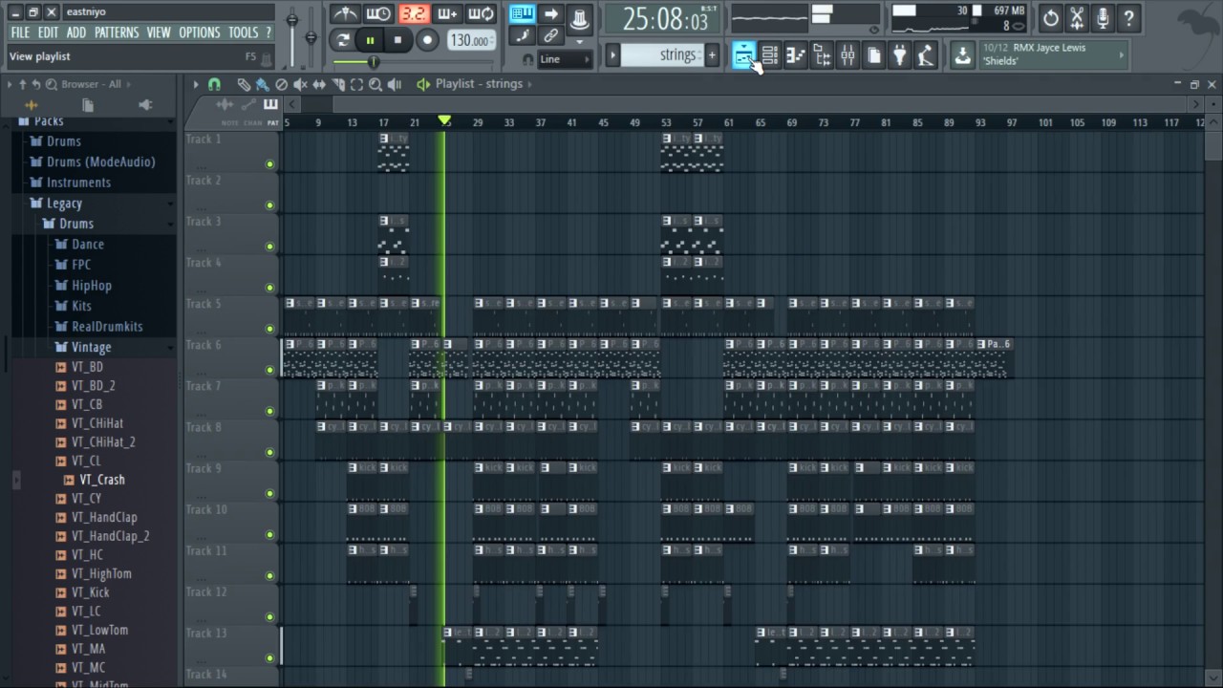Toggle overdub record mode

pyautogui.click(x=447, y=13)
